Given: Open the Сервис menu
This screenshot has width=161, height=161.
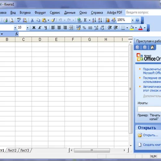Looking at the screenshot, I should pyautogui.click(x=55, y=13).
